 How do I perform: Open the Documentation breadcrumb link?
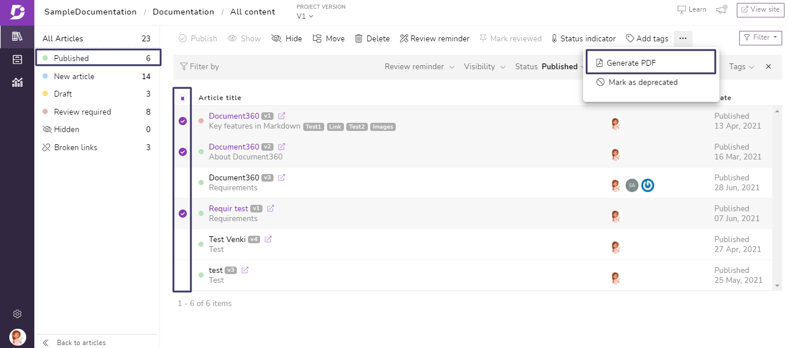pyautogui.click(x=183, y=12)
